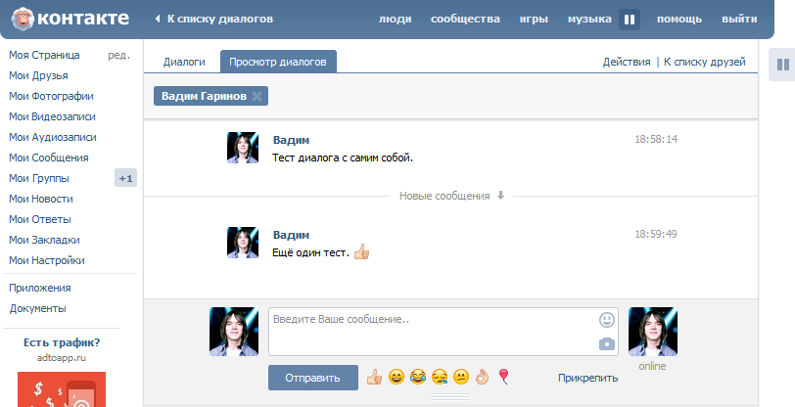
Task: Click К списку друзей link
Action: pos(704,62)
